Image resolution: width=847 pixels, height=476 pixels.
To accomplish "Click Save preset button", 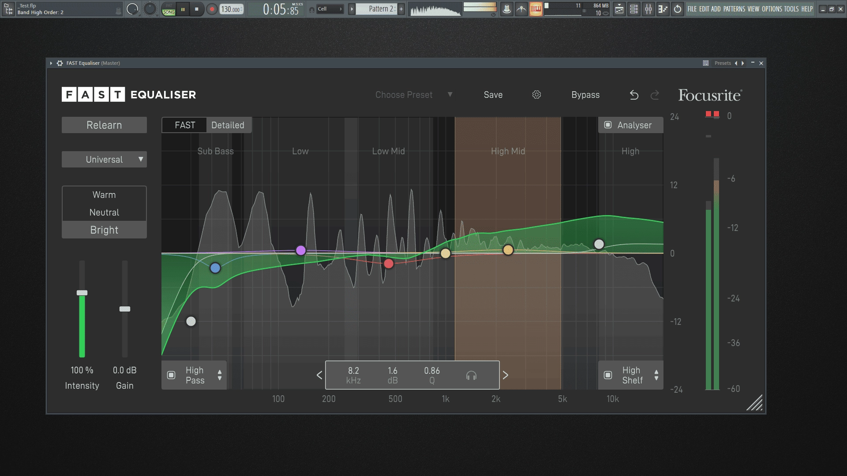I will pos(493,95).
